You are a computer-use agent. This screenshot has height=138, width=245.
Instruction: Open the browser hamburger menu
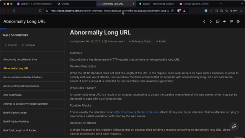(x=241, y=11)
